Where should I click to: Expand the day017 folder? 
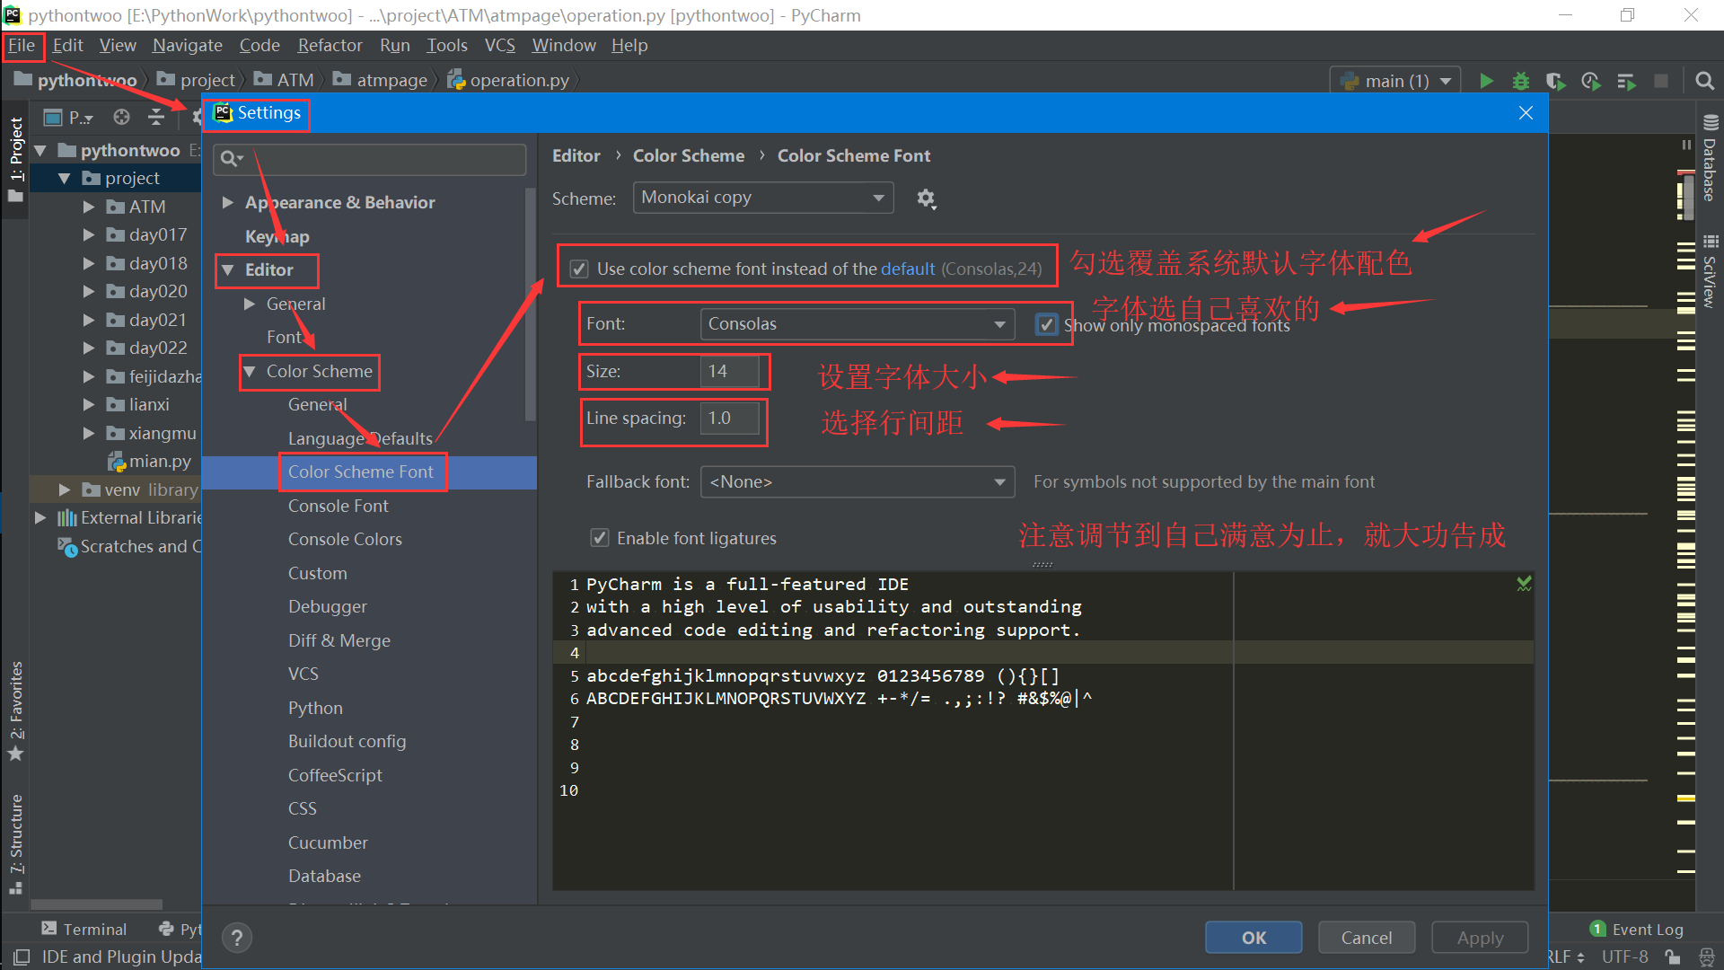(89, 235)
